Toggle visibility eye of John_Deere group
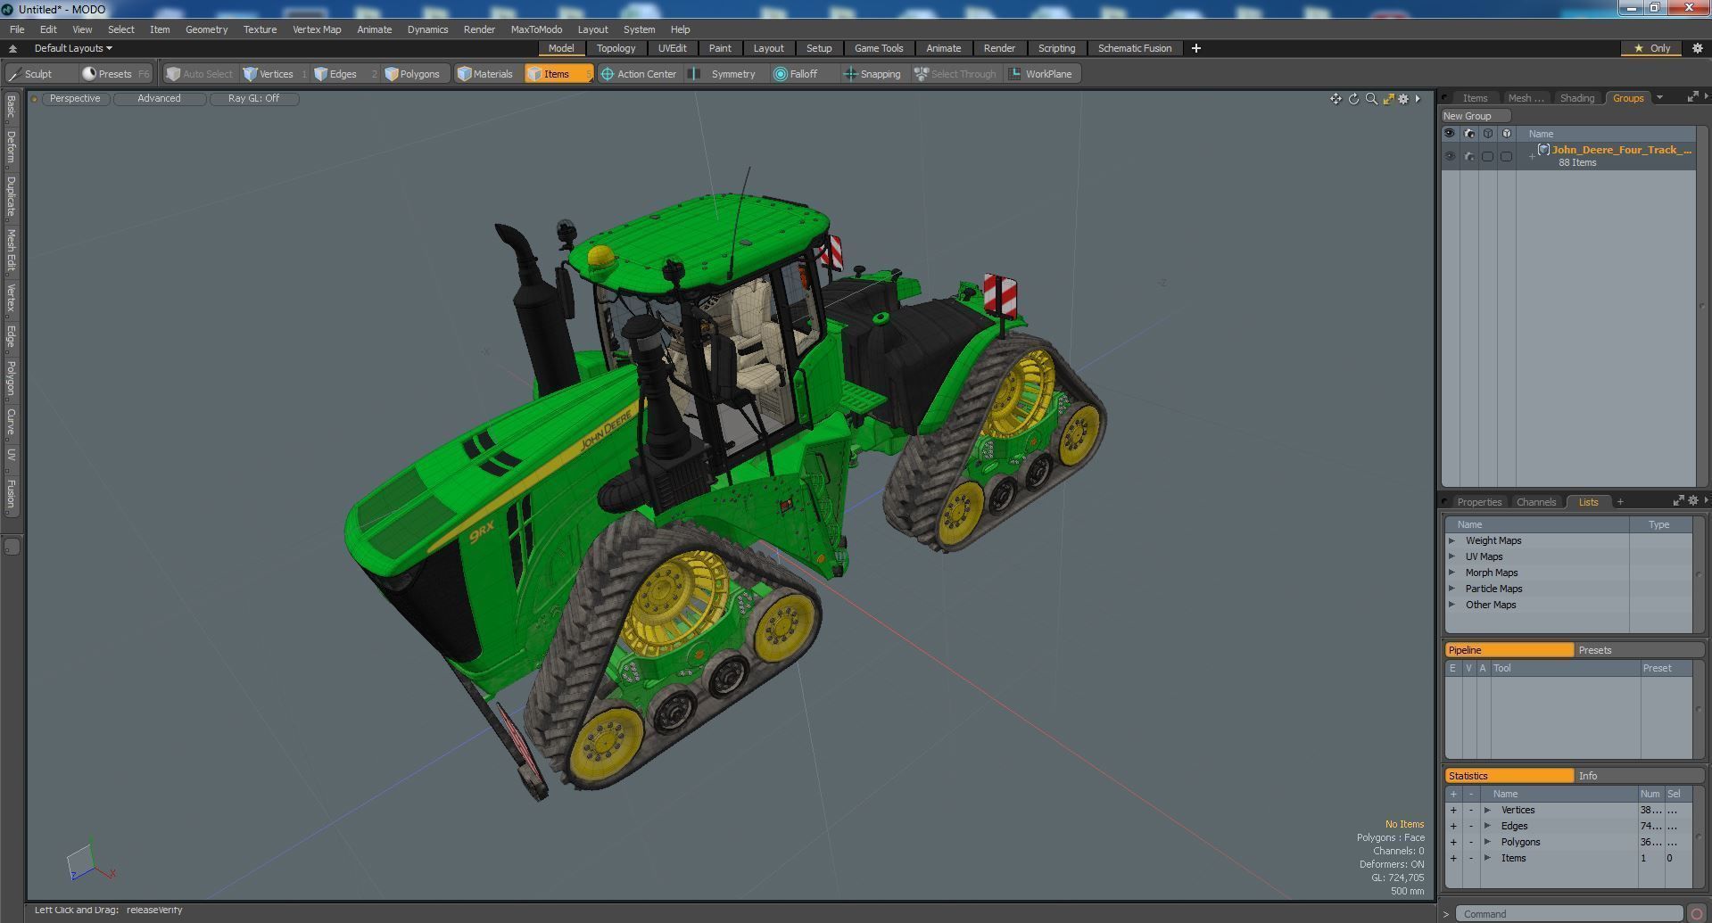This screenshot has width=1712, height=923. coord(1450,156)
